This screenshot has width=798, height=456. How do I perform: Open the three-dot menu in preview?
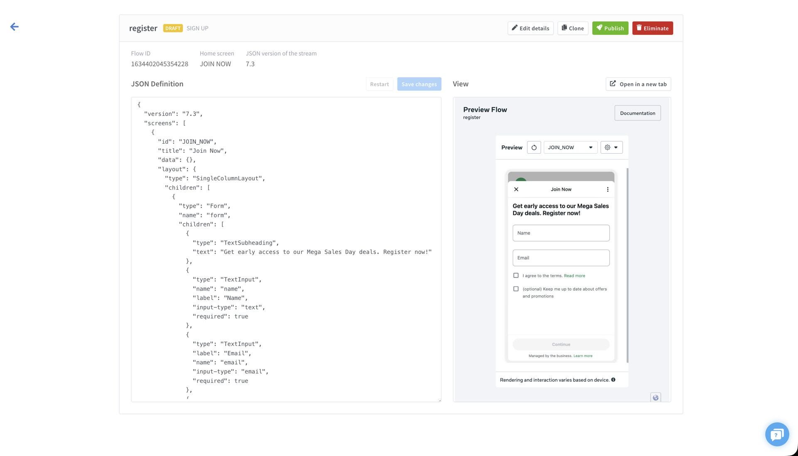point(608,189)
